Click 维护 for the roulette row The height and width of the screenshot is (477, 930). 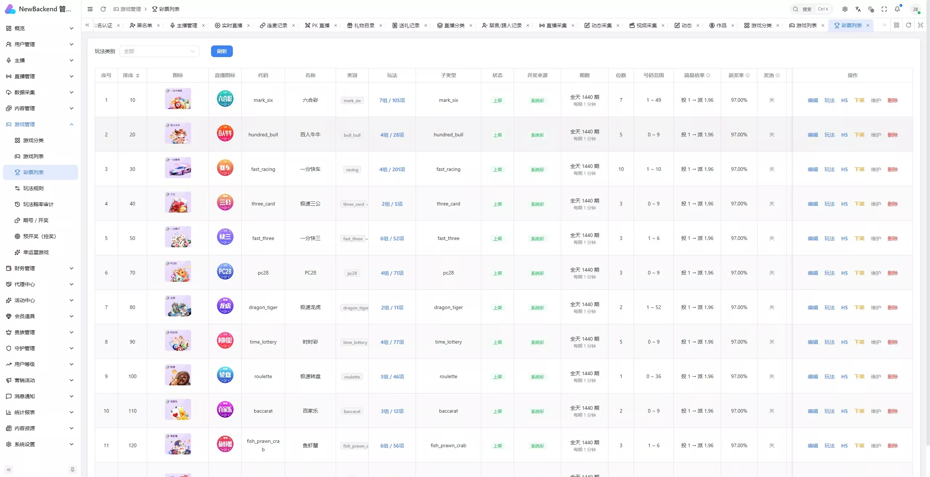coord(876,377)
